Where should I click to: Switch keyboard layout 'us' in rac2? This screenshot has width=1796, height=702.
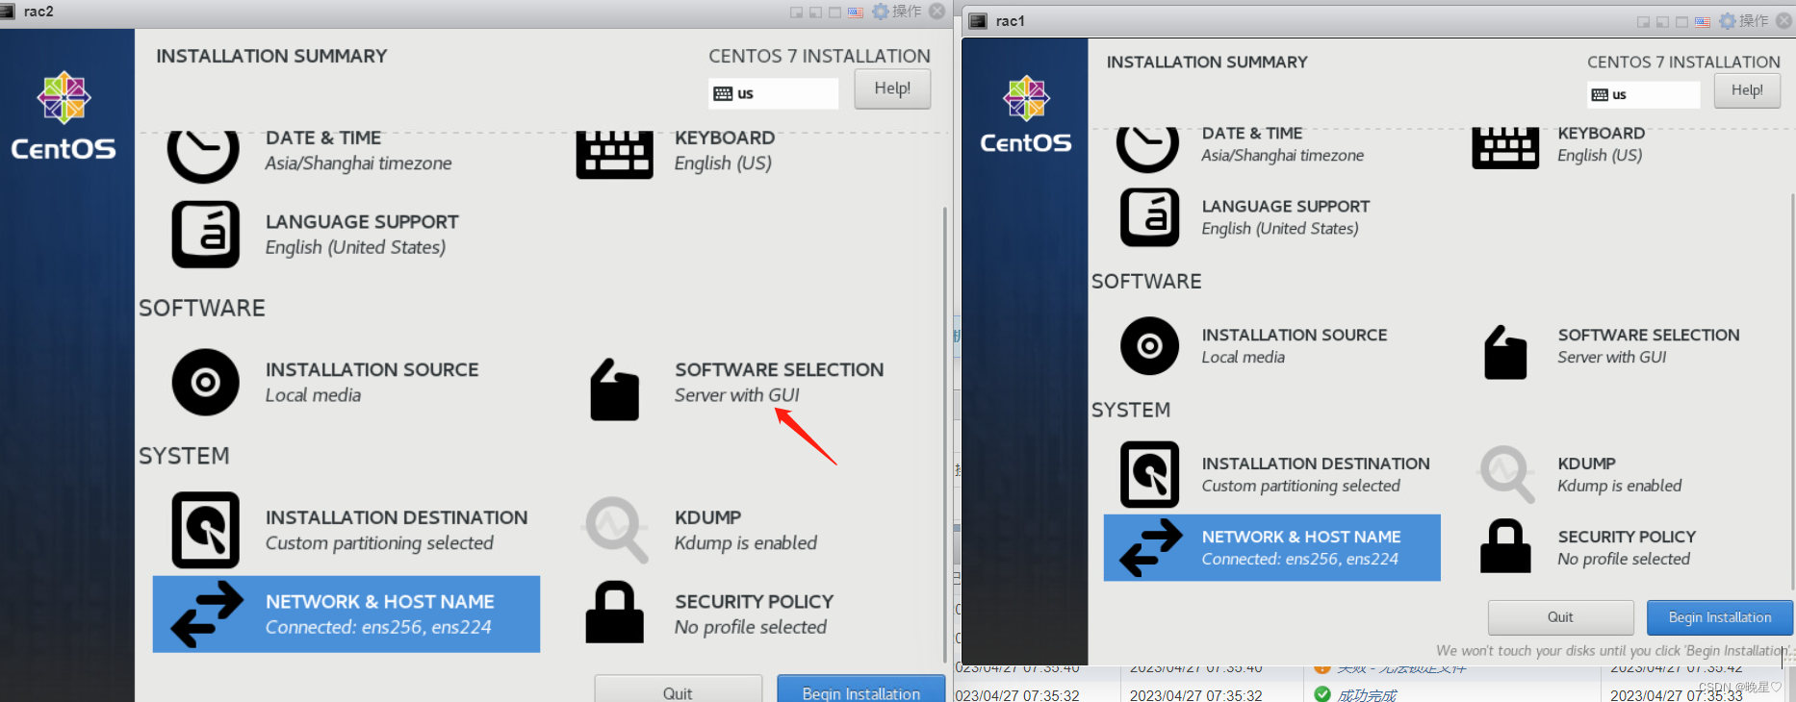pyautogui.click(x=774, y=93)
